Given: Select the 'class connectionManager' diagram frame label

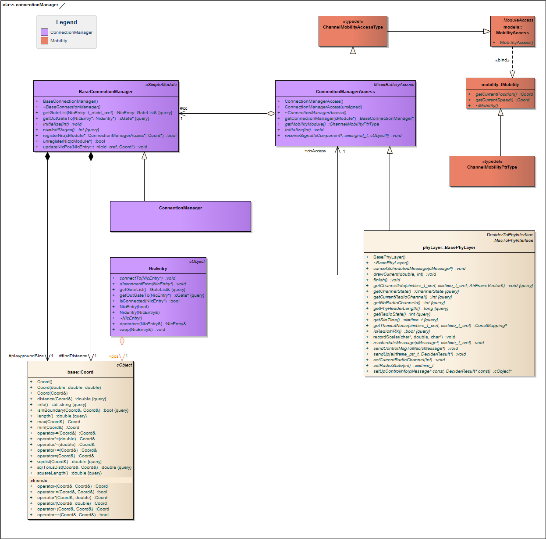Looking at the screenshot, I should tap(31, 5).
